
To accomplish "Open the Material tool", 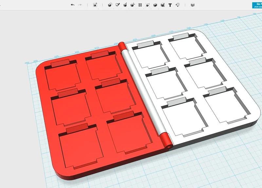I will tap(193, 5).
